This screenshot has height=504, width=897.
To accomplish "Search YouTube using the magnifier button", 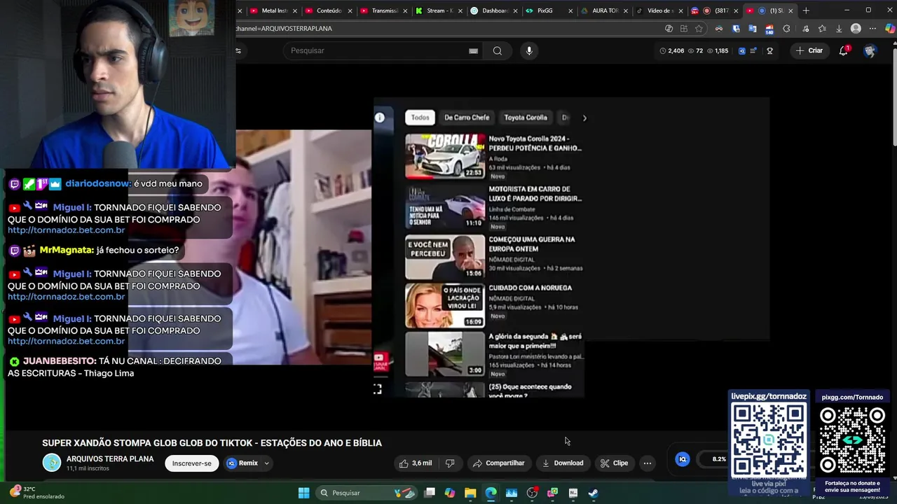I will pyautogui.click(x=498, y=50).
